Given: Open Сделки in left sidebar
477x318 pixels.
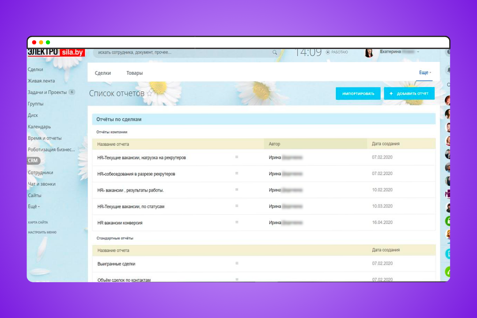Looking at the screenshot, I should (x=35, y=69).
